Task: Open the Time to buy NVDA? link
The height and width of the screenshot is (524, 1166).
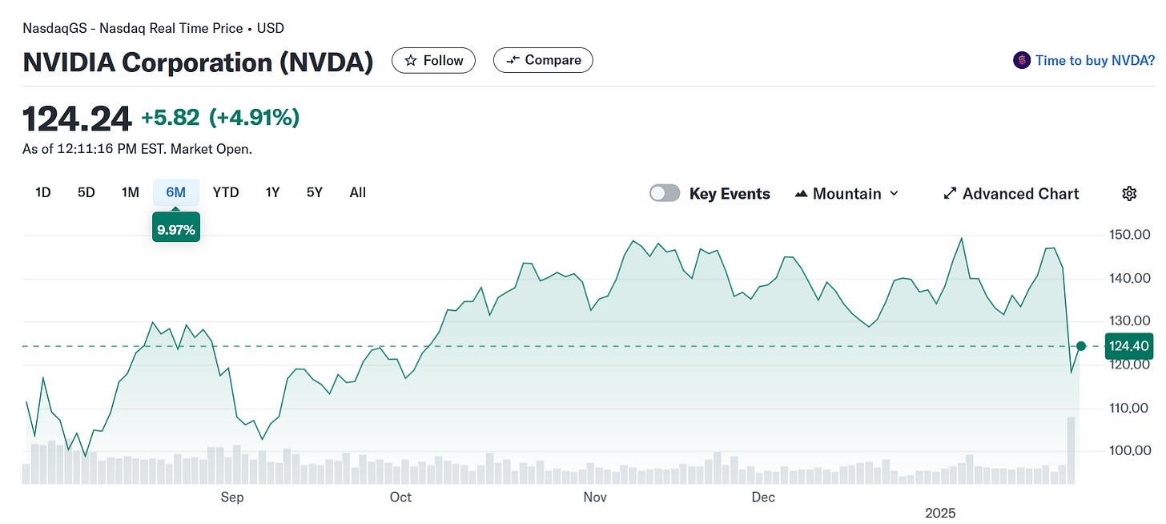Action: click(1095, 60)
